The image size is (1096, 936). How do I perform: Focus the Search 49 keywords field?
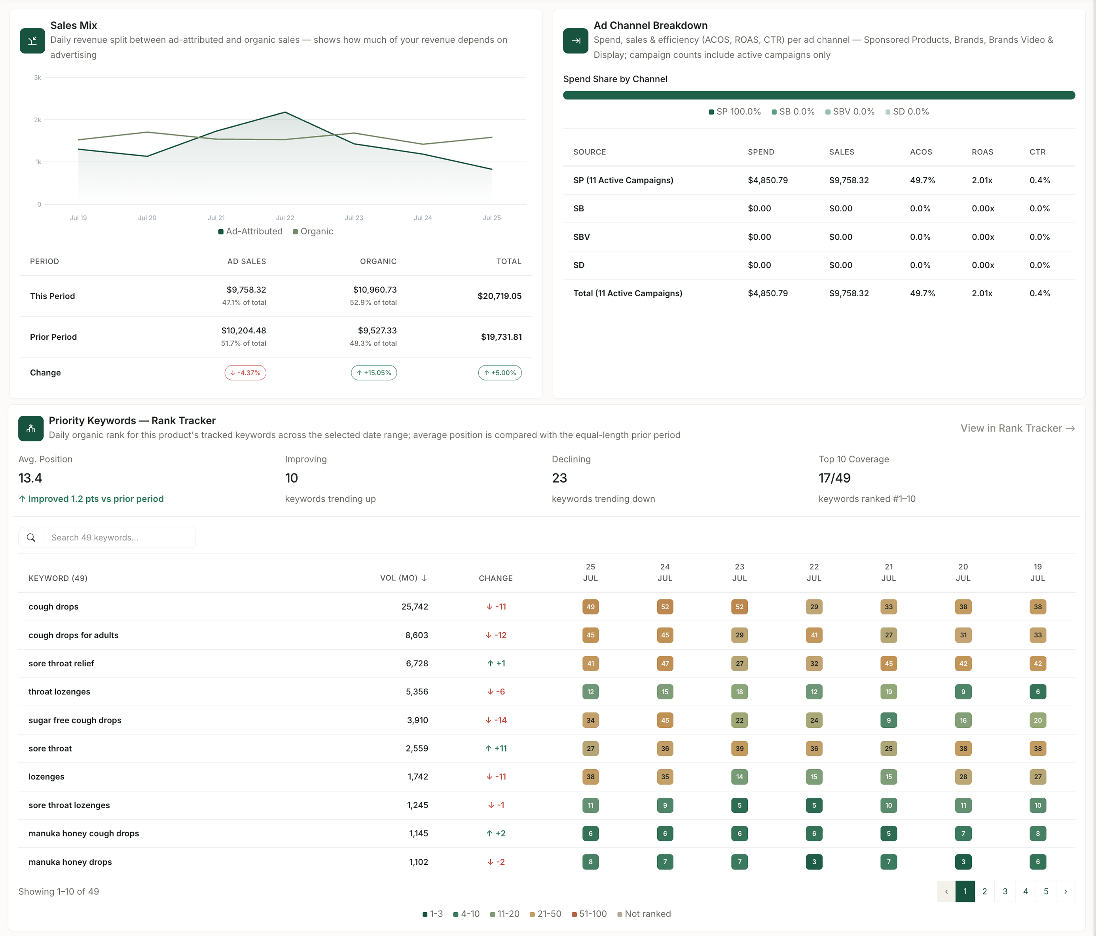click(x=119, y=537)
